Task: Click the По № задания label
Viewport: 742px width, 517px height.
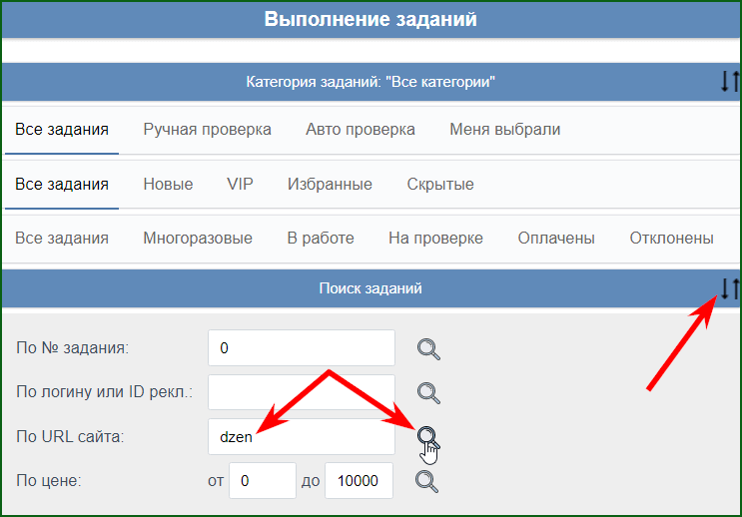Action: click(x=72, y=348)
